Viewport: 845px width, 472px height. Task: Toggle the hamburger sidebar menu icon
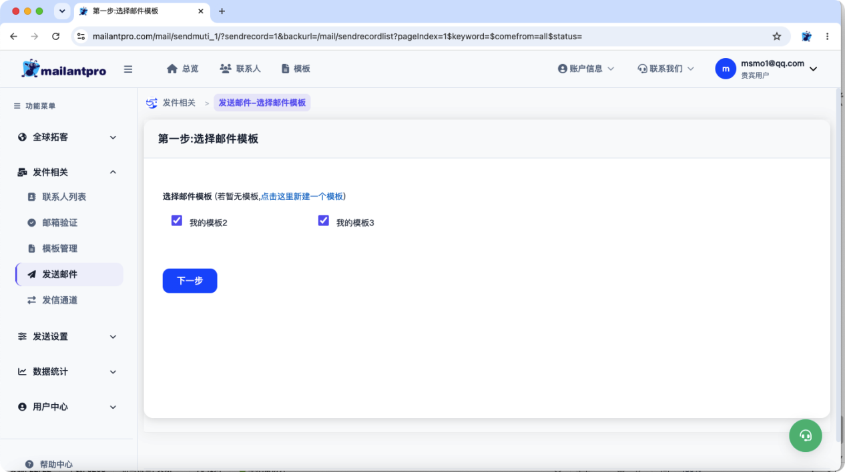(x=128, y=69)
